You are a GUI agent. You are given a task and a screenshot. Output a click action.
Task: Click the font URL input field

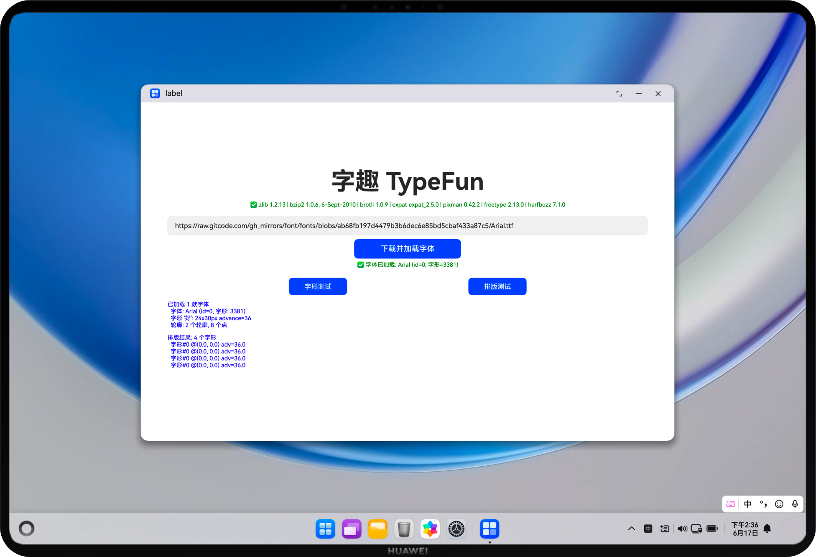[408, 226]
